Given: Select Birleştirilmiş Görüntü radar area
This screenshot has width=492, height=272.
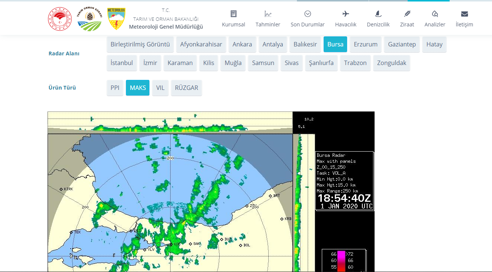Looking at the screenshot, I should (x=140, y=44).
